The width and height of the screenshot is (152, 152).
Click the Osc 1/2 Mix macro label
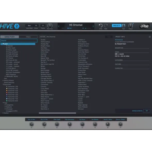pyautogui.click(x=31, y=120)
